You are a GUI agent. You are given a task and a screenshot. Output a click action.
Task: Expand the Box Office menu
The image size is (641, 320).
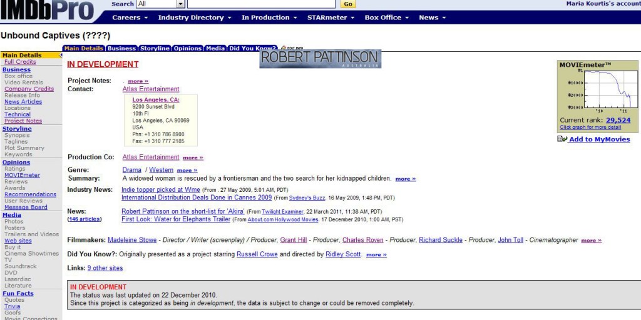386,17
